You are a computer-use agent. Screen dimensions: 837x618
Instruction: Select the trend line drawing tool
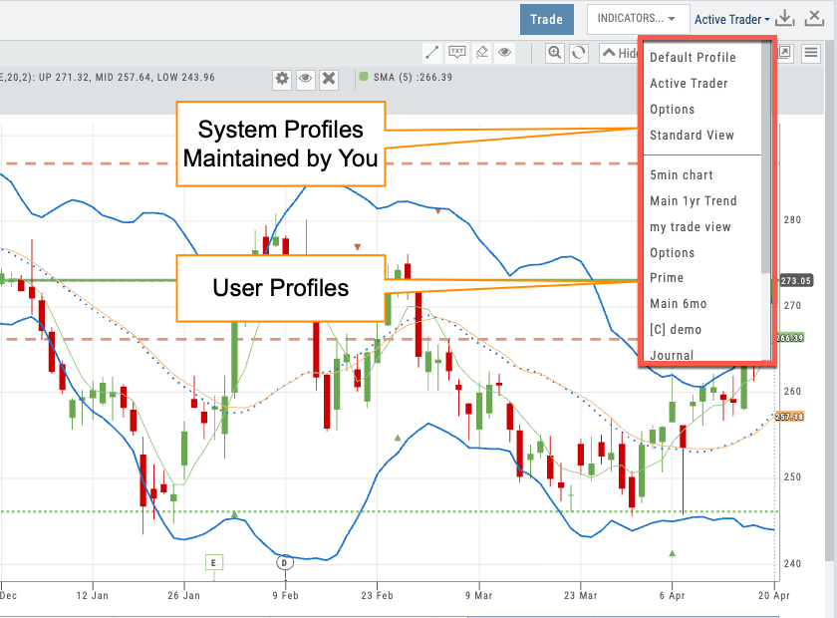click(x=433, y=53)
